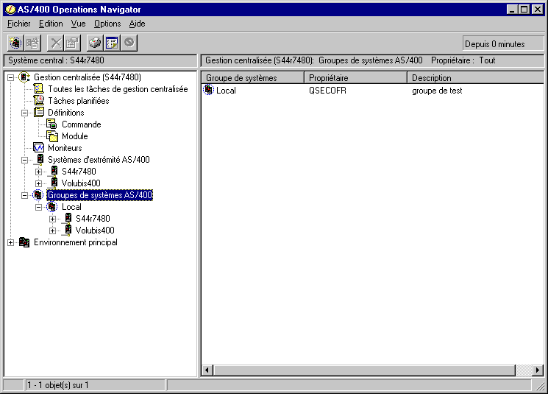Sort by Groupe de systèmes column header
This screenshot has height=394, width=548.
pos(253,77)
